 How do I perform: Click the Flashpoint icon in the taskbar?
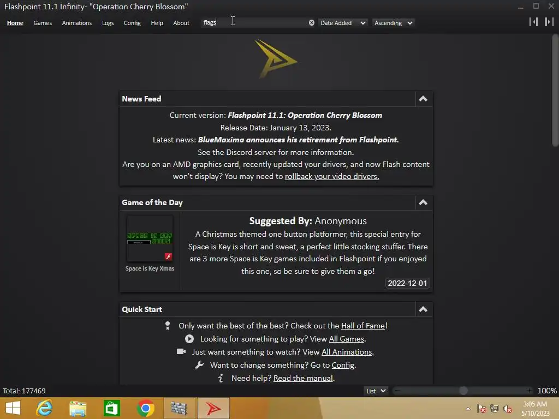(x=213, y=408)
